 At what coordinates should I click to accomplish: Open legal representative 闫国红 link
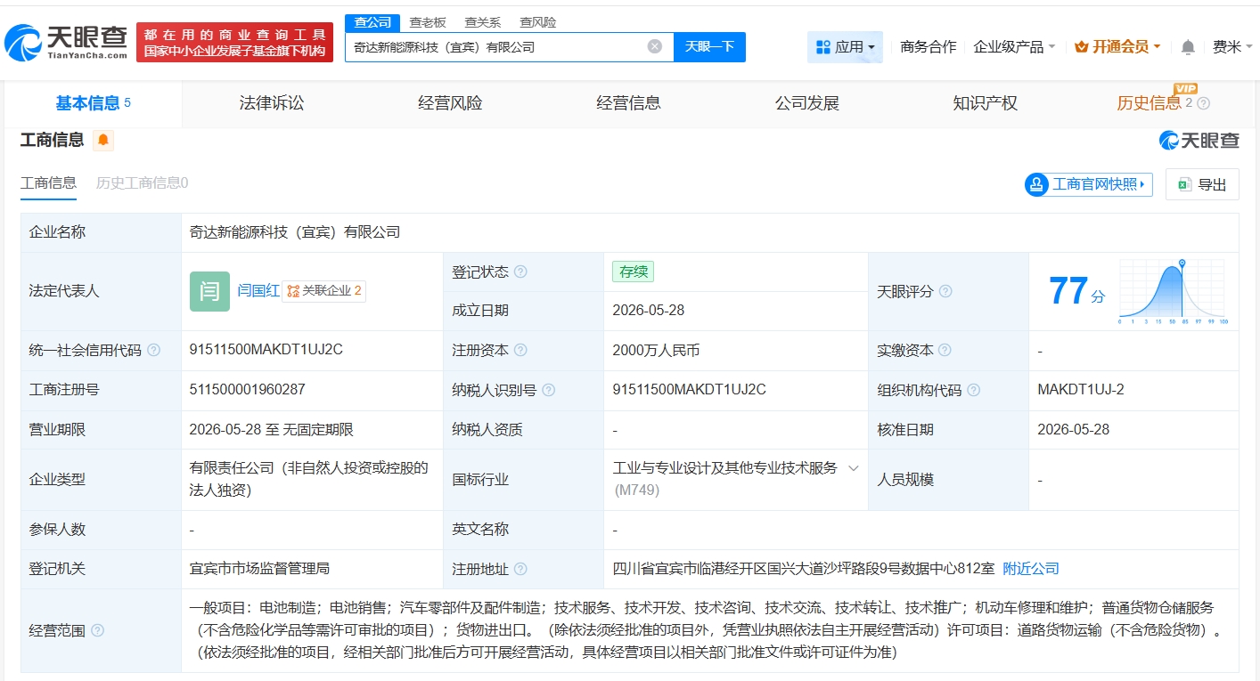tap(258, 290)
